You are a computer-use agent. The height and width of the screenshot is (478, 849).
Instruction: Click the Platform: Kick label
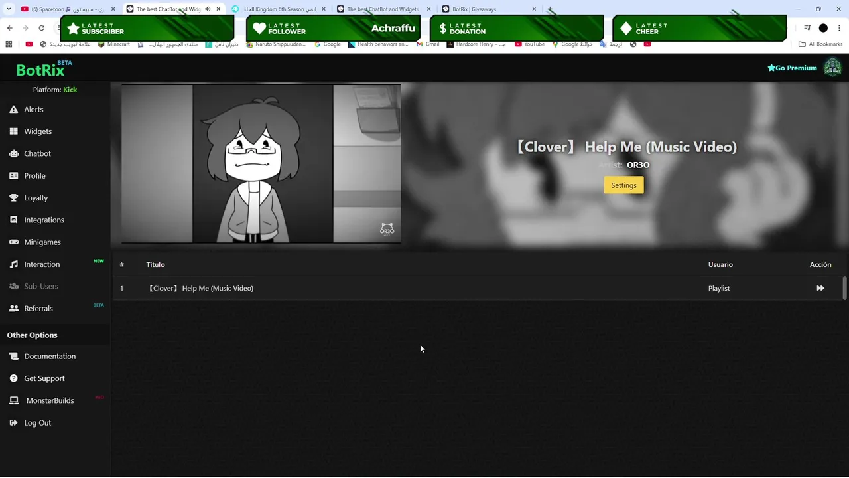[55, 90]
